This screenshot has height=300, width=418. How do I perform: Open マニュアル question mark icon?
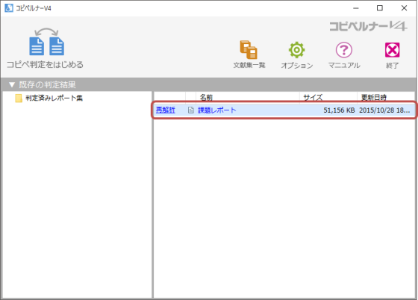pyautogui.click(x=344, y=50)
